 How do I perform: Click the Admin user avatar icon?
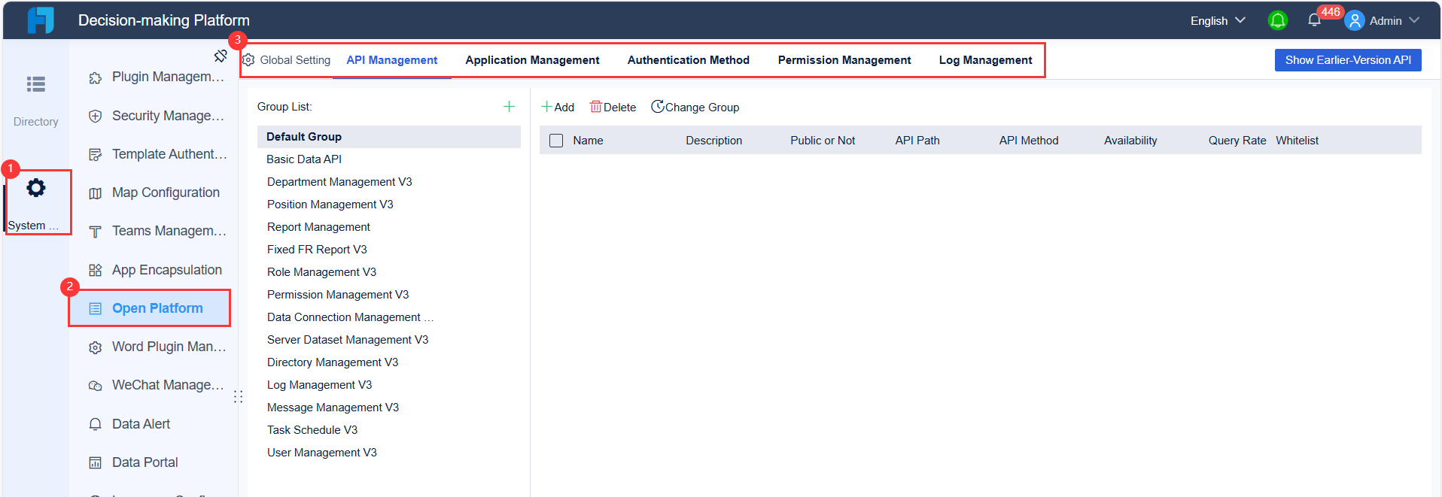(x=1355, y=20)
